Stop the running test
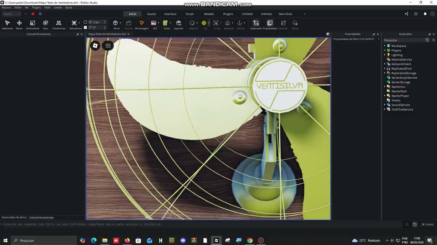The height and width of the screenshot is (245, 437). tap(33, 14)
